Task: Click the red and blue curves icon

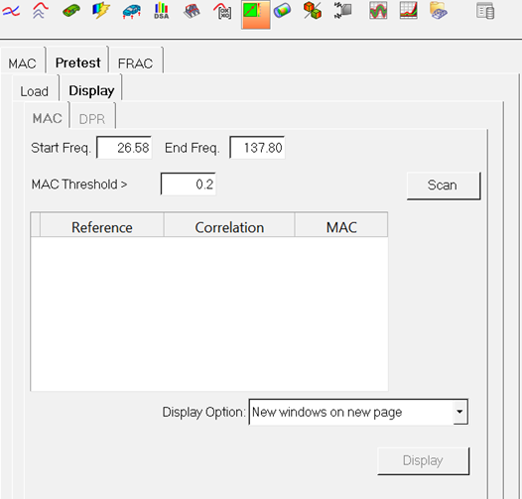Action: (11, 11)
